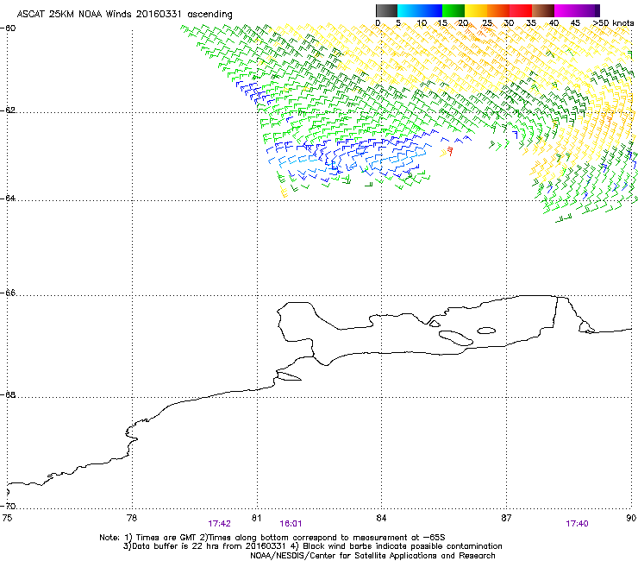Viewport: 638px width, 561px height.
Task: Click the latitude label '-60'
Action: tap(9, 28)
